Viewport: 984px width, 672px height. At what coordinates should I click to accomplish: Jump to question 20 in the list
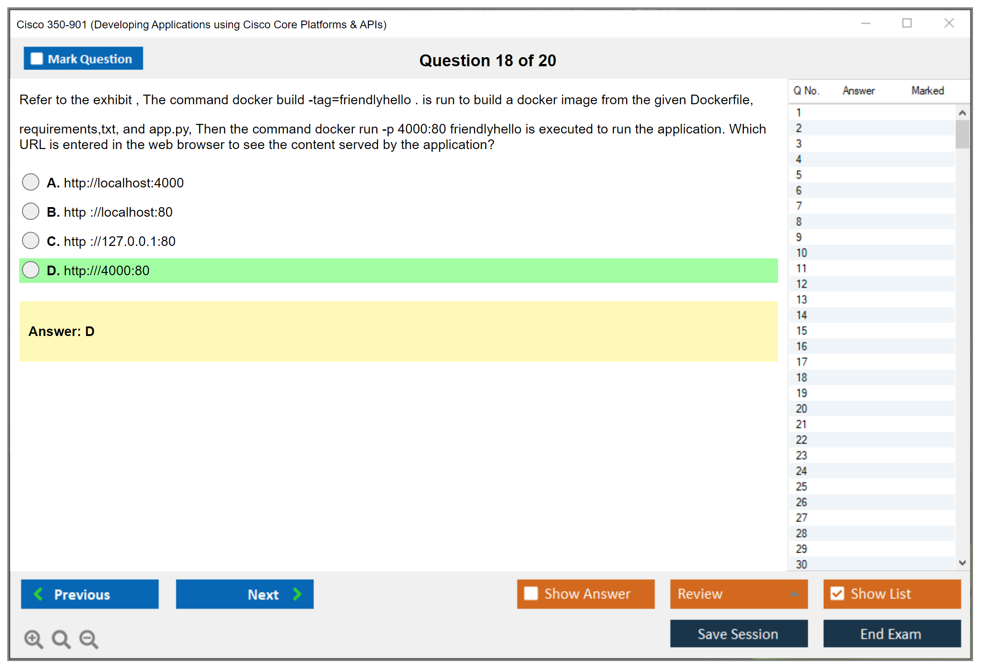[x=801, y=409]
